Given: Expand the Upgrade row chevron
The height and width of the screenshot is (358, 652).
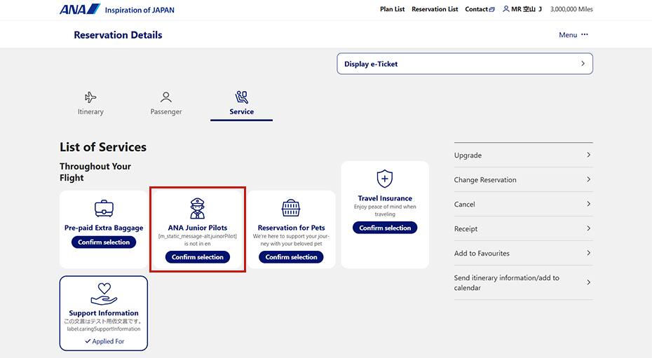Looking at the screenshot, I should [x=588, y=155].
